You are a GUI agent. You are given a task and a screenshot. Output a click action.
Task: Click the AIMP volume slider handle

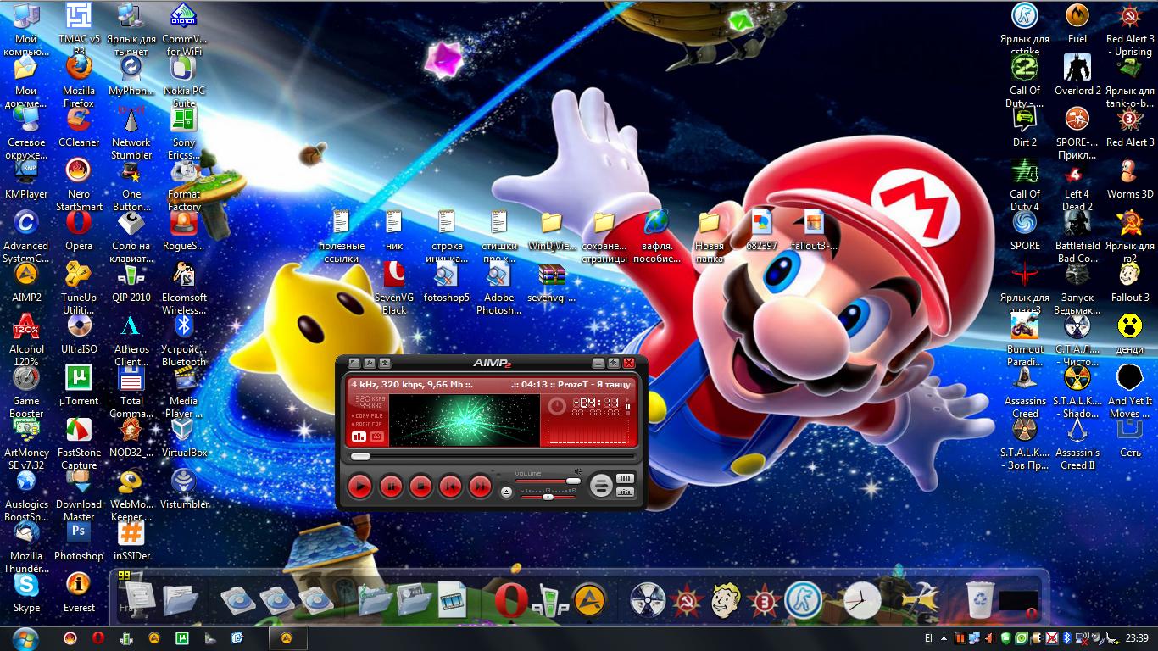click(x=573, y=481)
